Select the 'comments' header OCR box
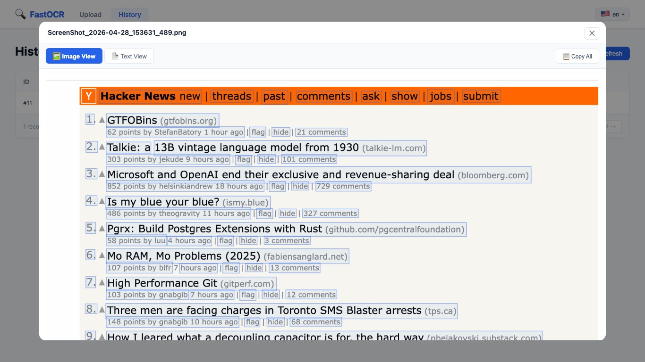The image size is (645, 362). point(324,96)
